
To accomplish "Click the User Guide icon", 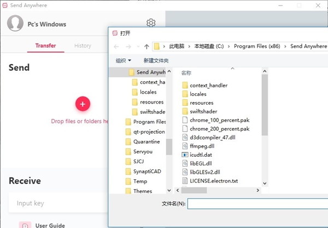I will point(25,225).
